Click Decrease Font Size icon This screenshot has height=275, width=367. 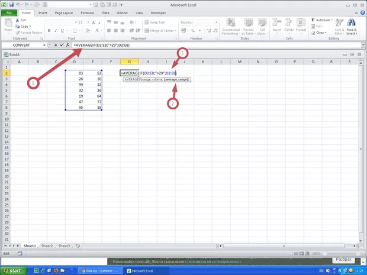point(99,22)
